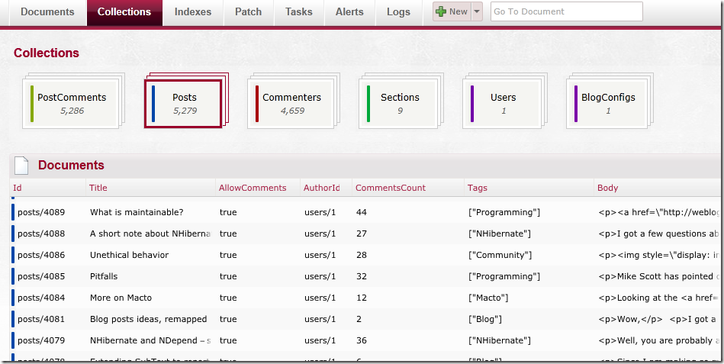Select the Posts collection card
This screenshot has width=724, height=364.
click(x=184, y=104)
